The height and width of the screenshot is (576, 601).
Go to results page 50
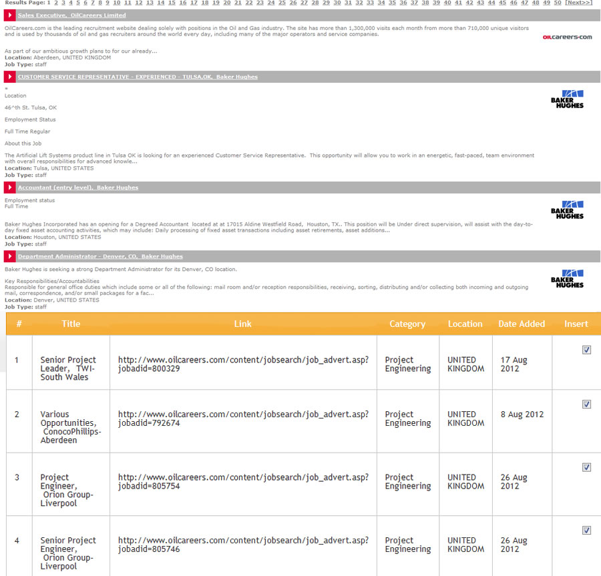point(558,3)
